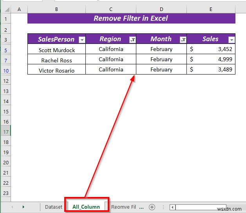Click the Rachel Ross cell
Viewport: 246px width, 213px height.
point(56,59)
